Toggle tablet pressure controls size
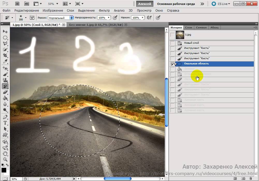Image resolution: width=259 pixels, height=181 pixels. (158, 18)
